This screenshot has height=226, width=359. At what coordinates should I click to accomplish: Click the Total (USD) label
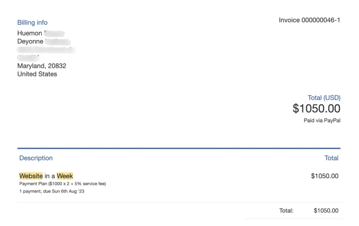324,98
